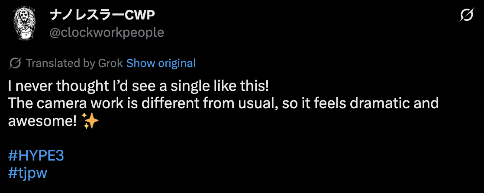The width and height of the screenshot is (484, 193).
Task: Click the word 'Grok' in translation notice
Action: [110, 63]
